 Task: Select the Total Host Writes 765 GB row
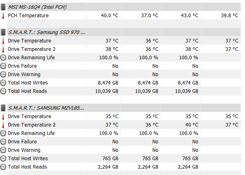[120, 159]
